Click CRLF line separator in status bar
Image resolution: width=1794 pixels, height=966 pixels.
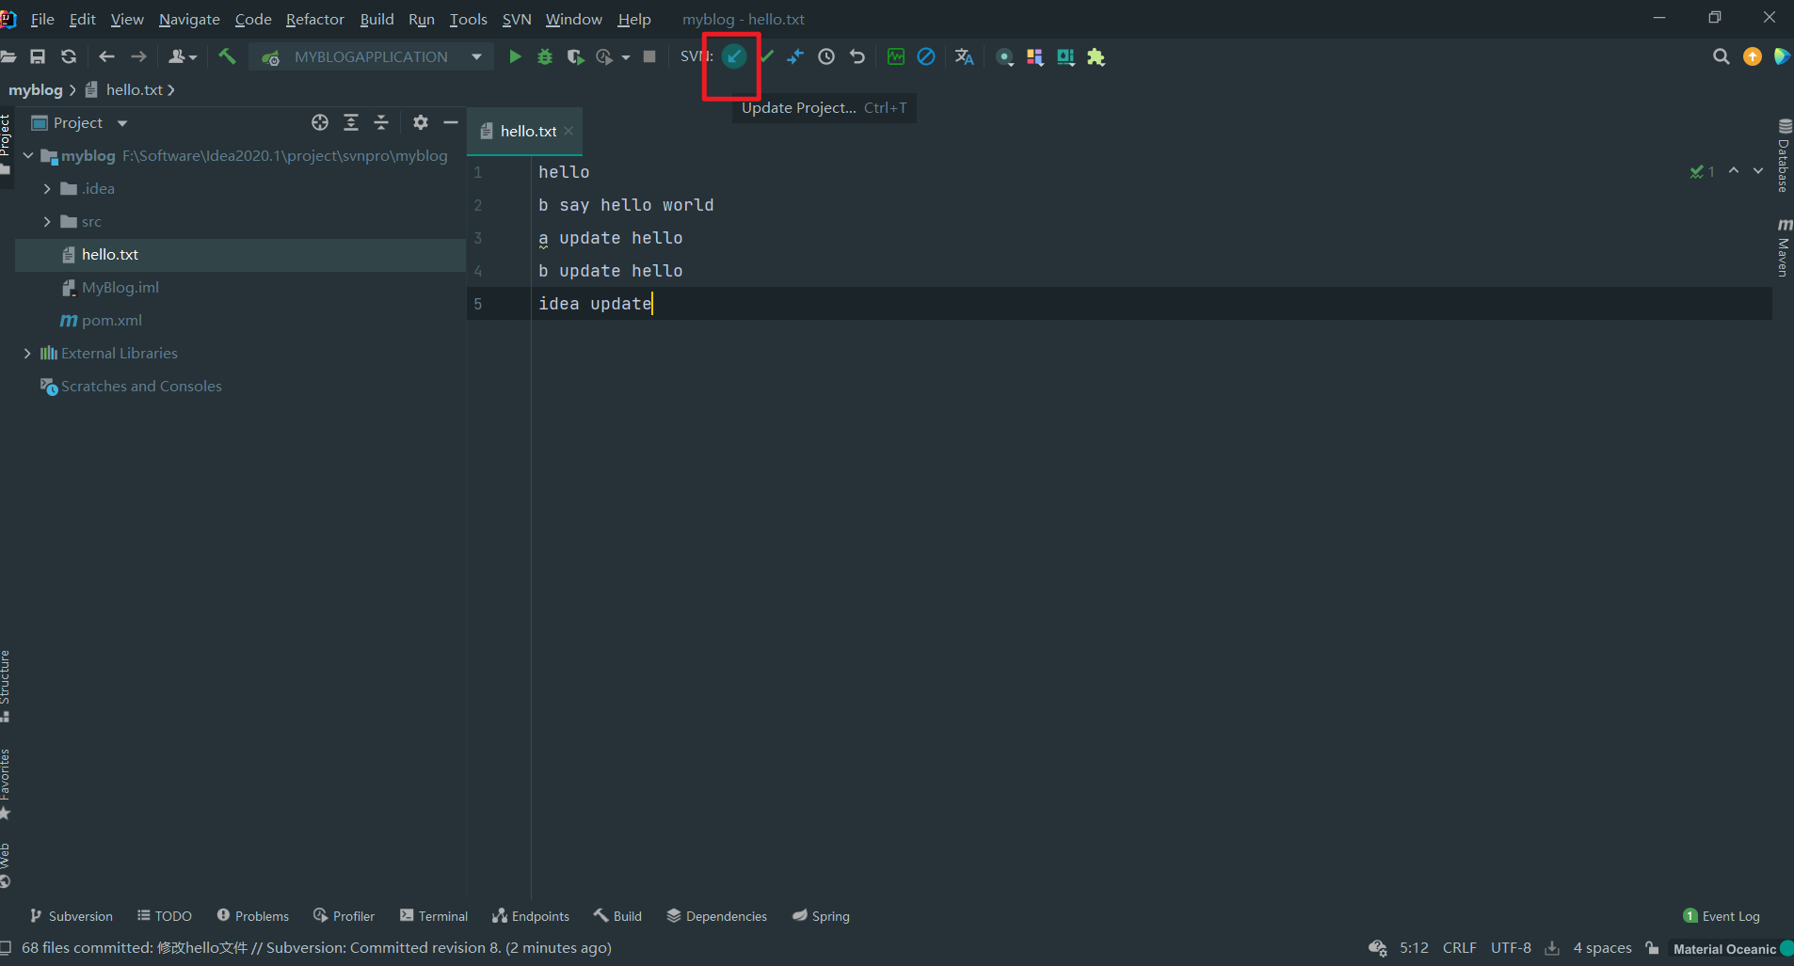tap(1460, 948)
